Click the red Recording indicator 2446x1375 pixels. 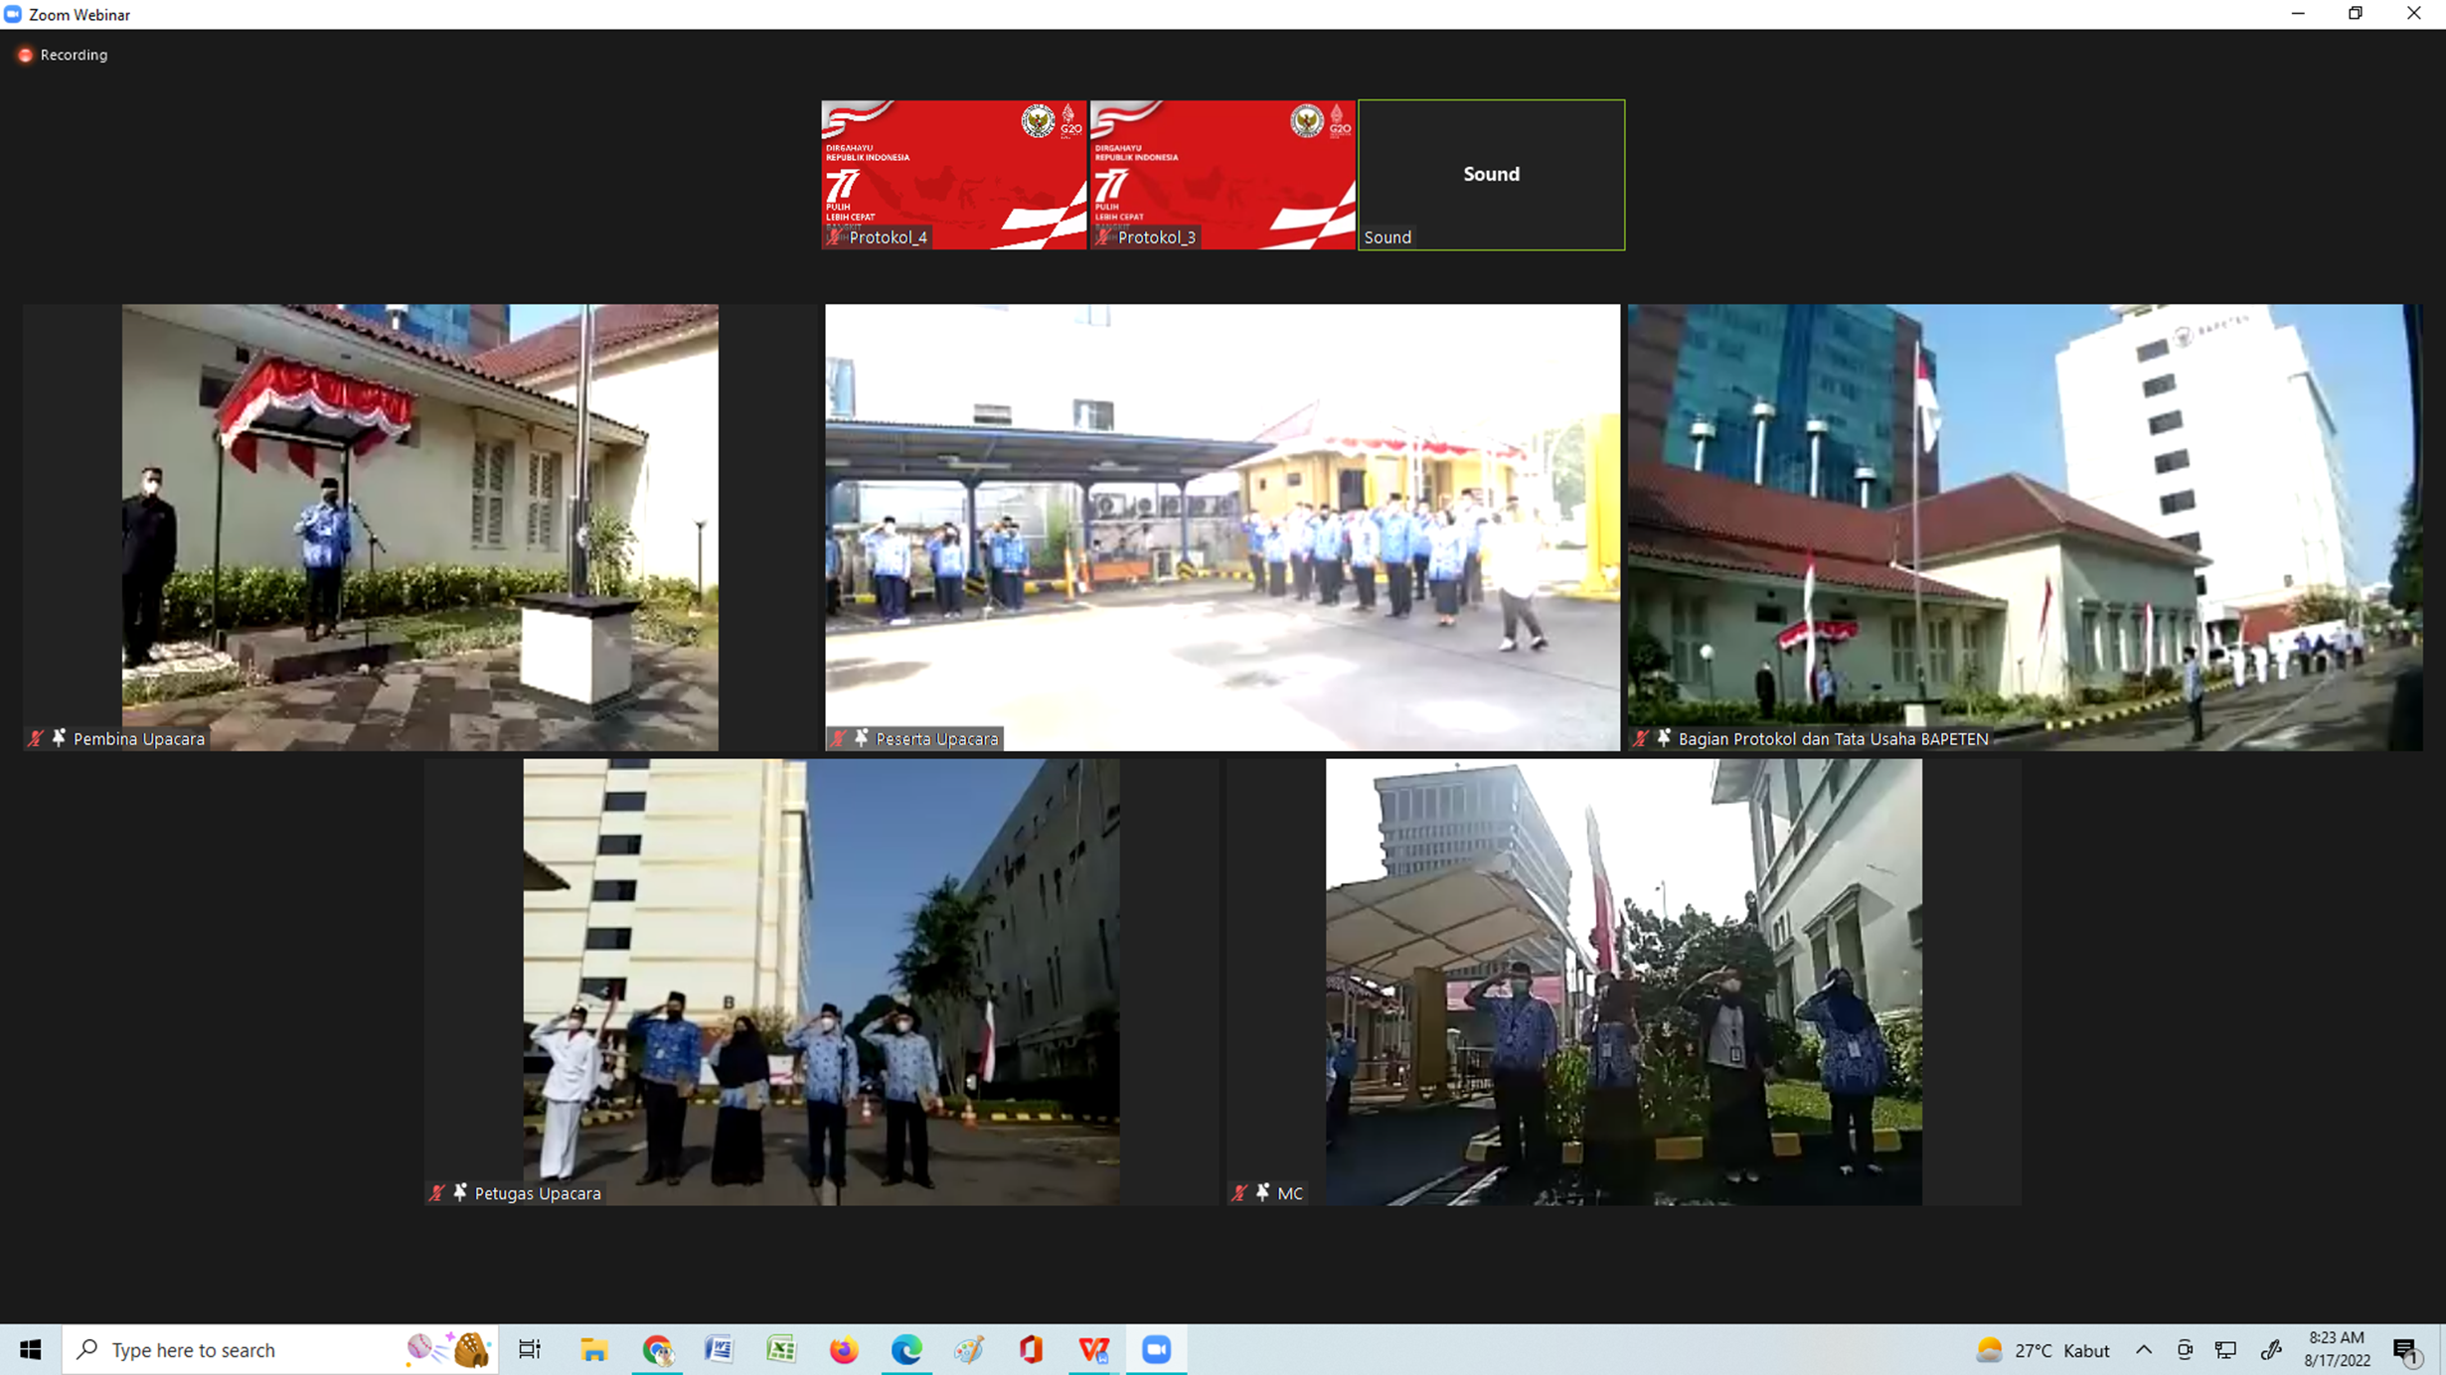click(26, 56)
